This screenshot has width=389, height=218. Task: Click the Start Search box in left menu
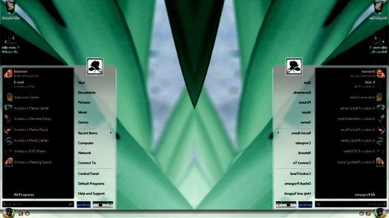tap(38, 204)
